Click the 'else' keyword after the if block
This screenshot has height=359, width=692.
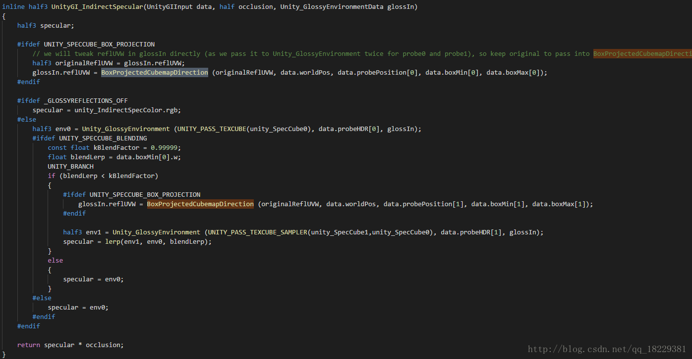(56, 261)
